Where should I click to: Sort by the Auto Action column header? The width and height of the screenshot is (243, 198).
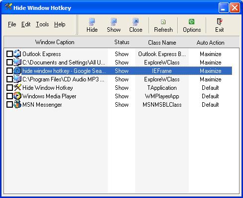pos(210,42)
